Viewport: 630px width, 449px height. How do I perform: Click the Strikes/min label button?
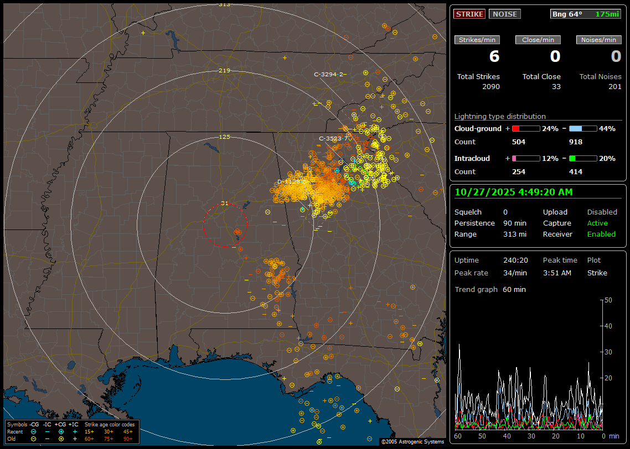click(477, 40)
